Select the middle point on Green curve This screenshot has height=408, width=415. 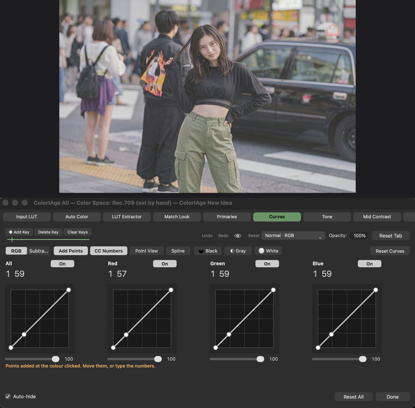(229, 334)
